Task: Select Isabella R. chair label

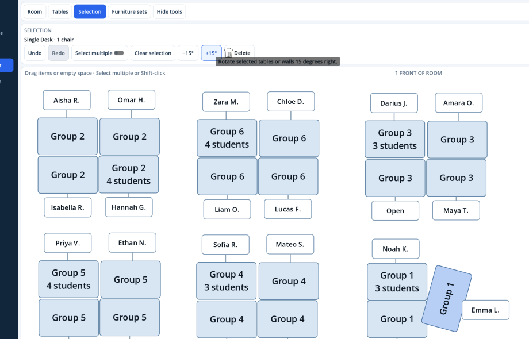Action: (x=67, y=207)
